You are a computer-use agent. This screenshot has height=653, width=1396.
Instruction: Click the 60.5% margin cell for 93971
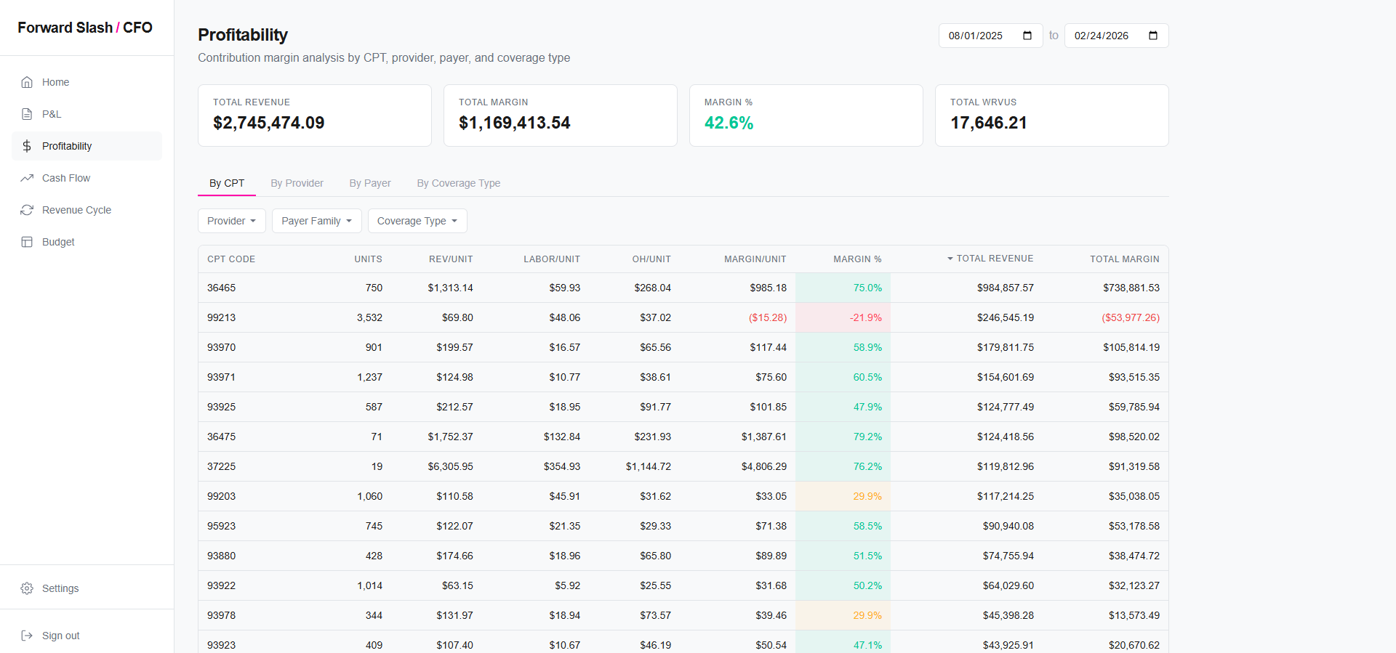(x=843, y=377)
